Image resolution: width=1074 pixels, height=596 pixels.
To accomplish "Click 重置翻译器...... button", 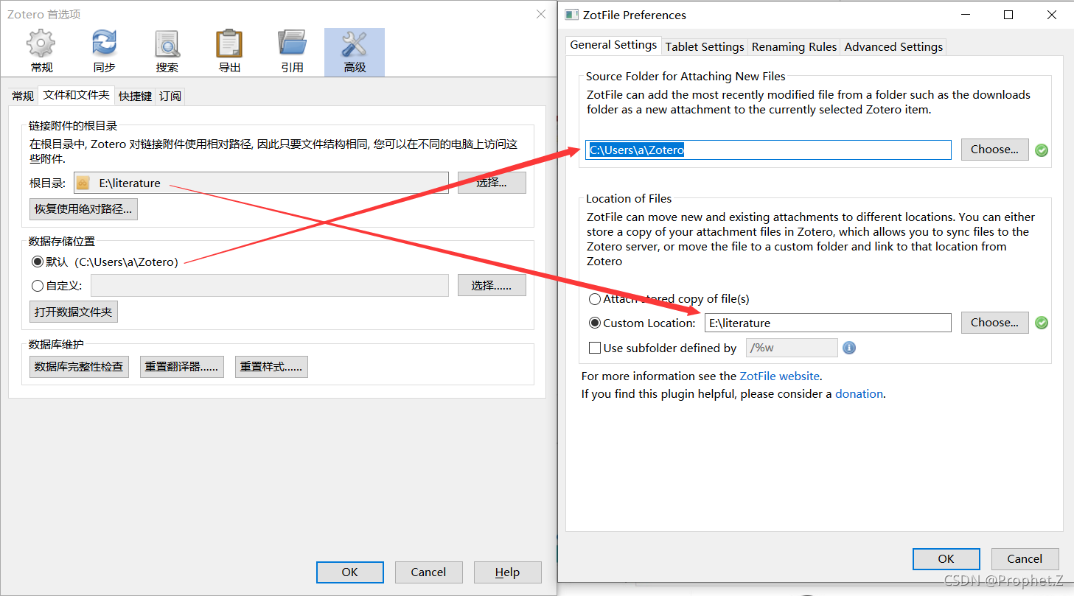I will click(181, 367).
